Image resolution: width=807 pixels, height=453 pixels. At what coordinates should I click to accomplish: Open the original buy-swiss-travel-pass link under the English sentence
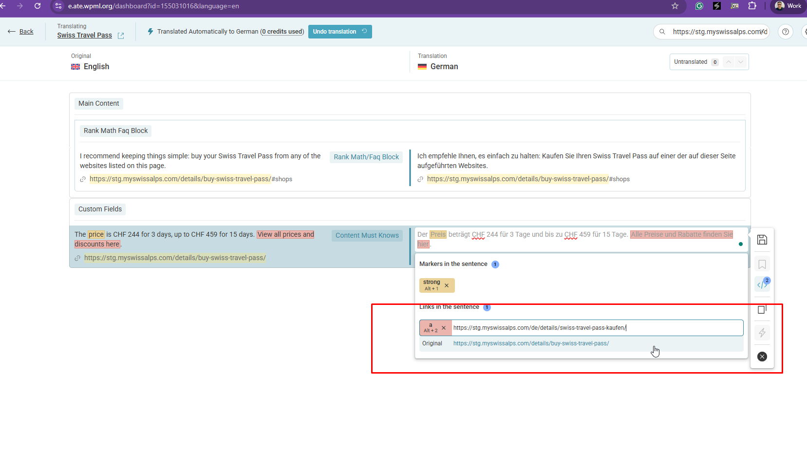[175, 258]
